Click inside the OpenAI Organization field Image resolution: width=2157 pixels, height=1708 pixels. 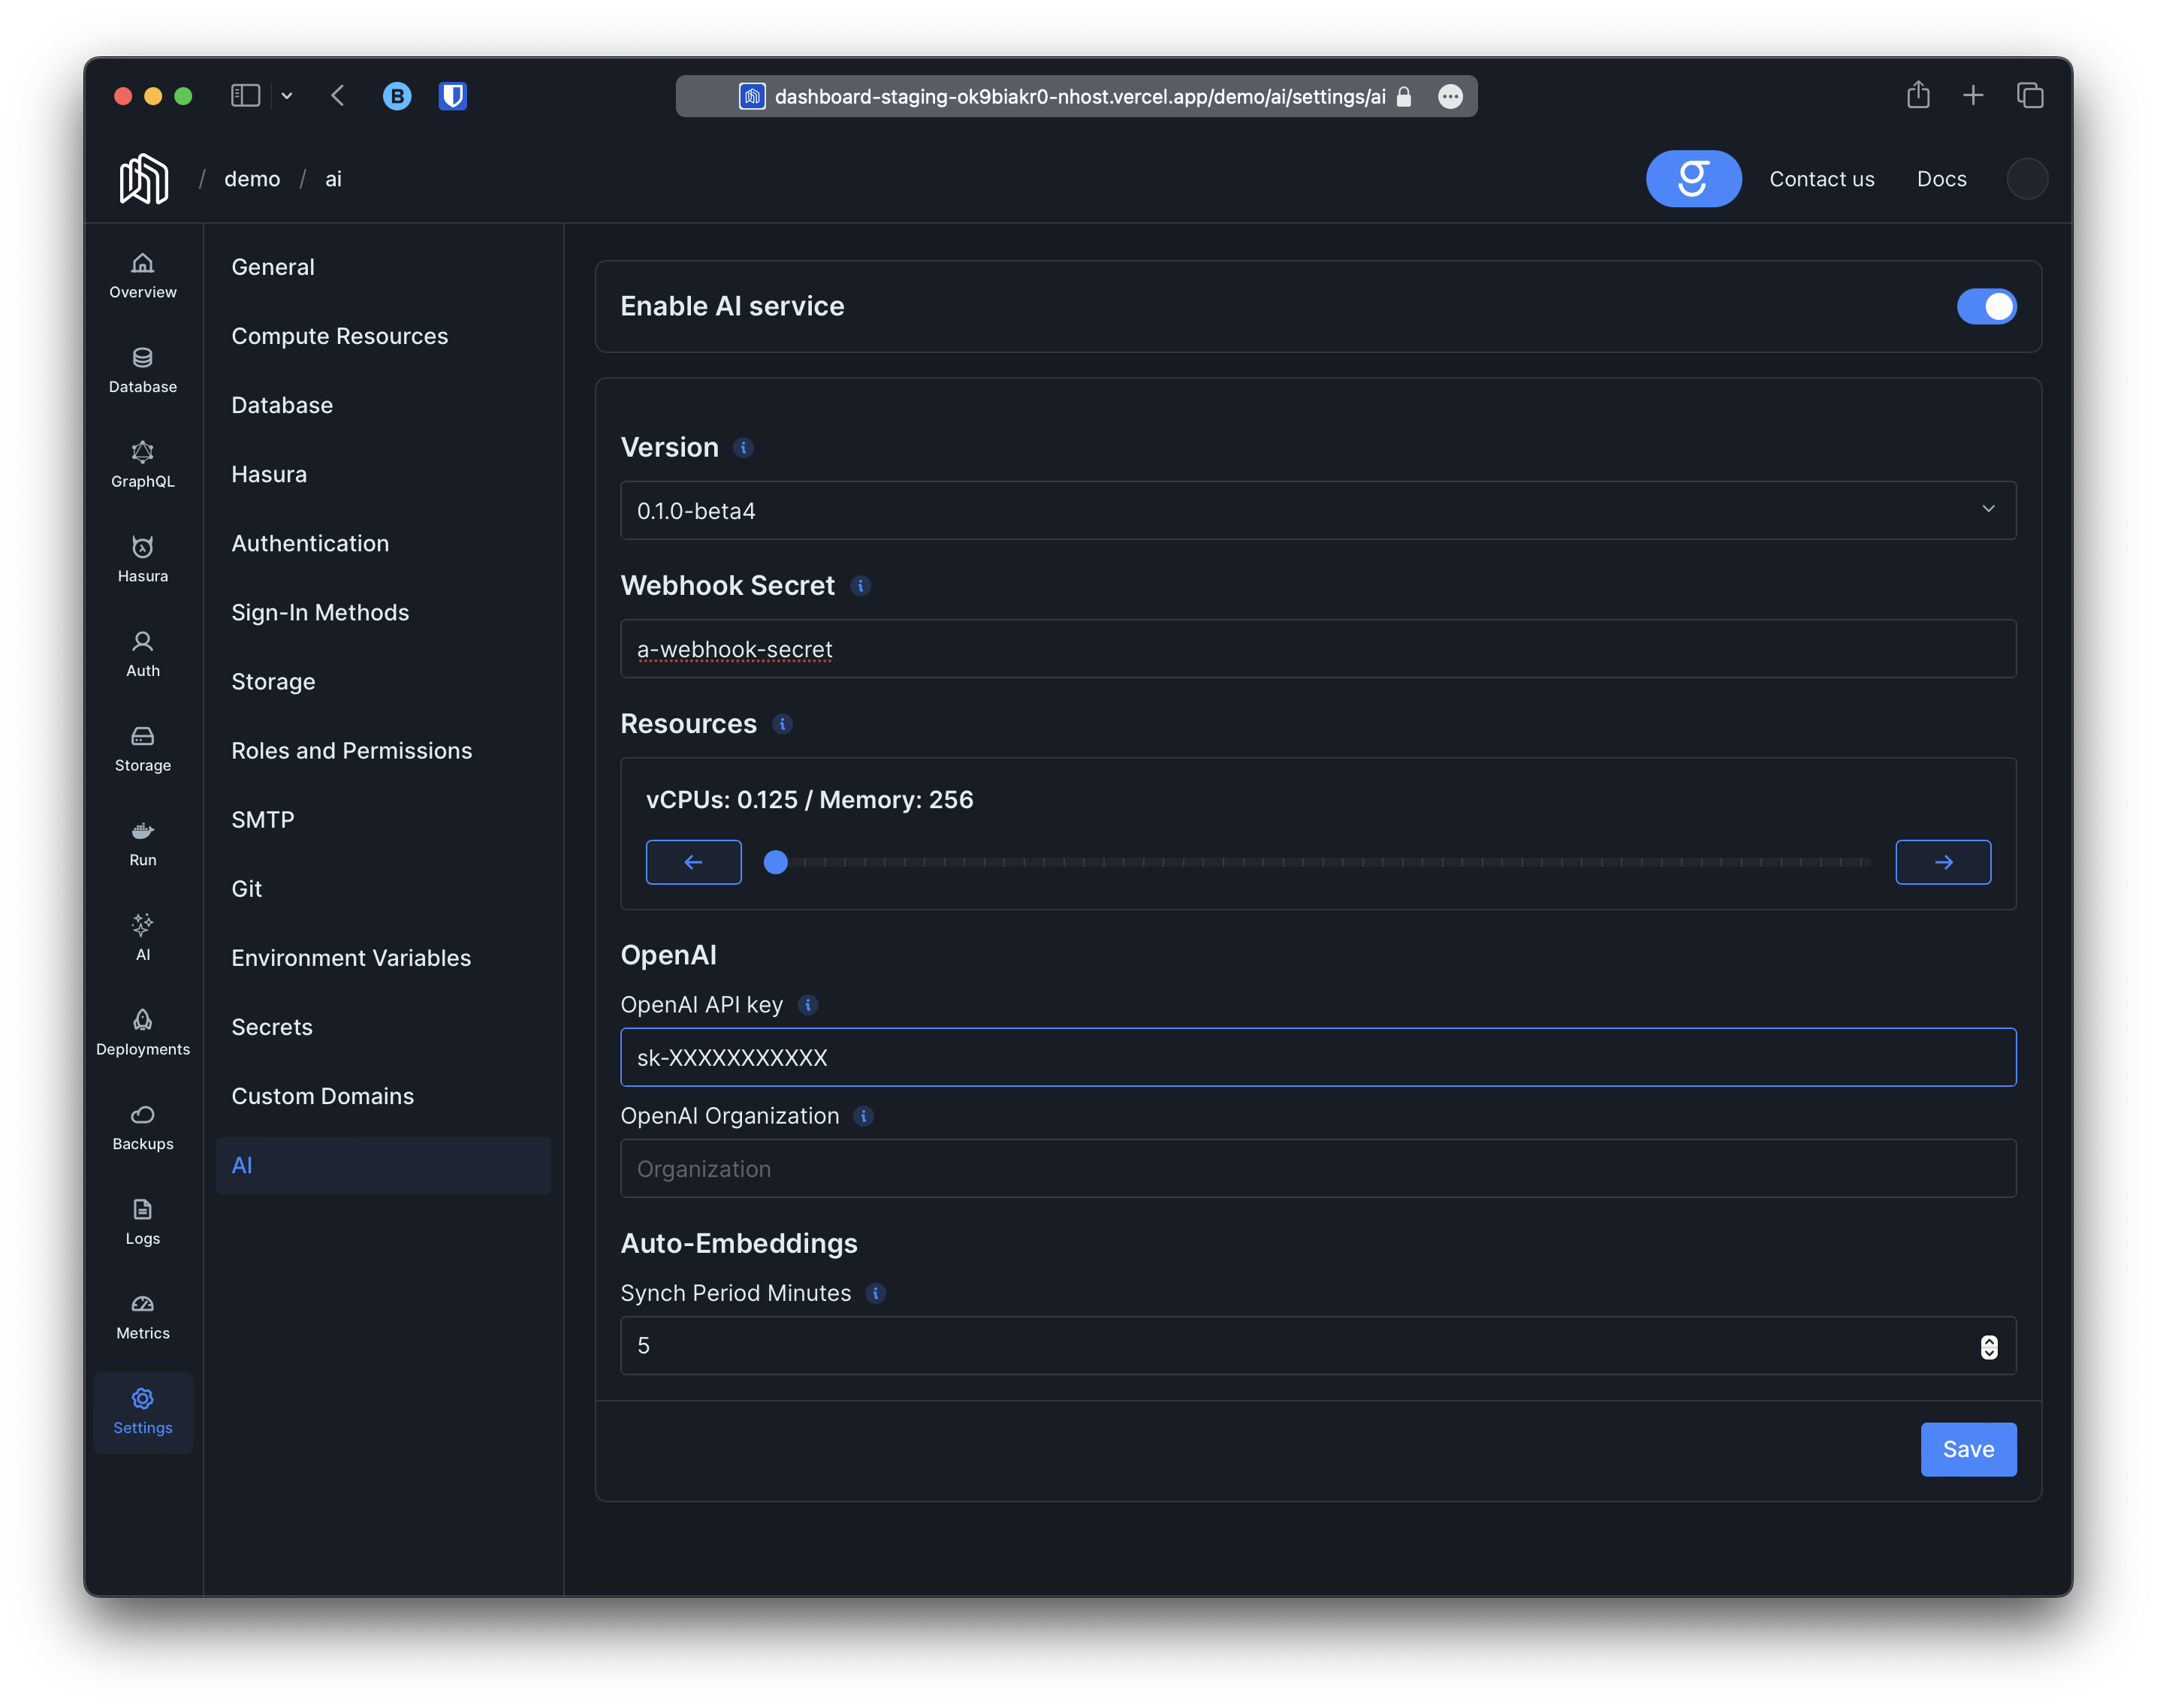[1318, 1168]
